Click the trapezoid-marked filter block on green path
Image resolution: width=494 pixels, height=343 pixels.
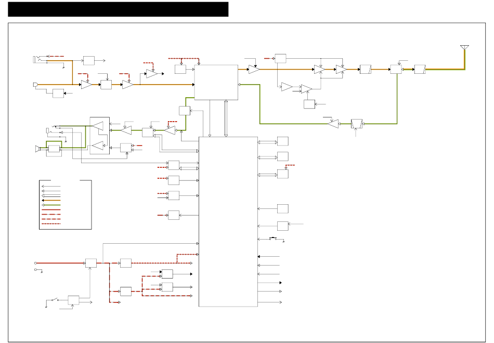(357, 124)
